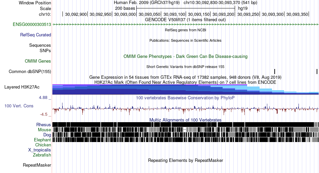
Task: Click the Elephant alignment block row
Action: click(x=185, y=140)
